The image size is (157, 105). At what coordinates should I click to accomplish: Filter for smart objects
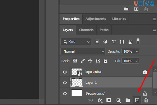click(x=130, y=41)
